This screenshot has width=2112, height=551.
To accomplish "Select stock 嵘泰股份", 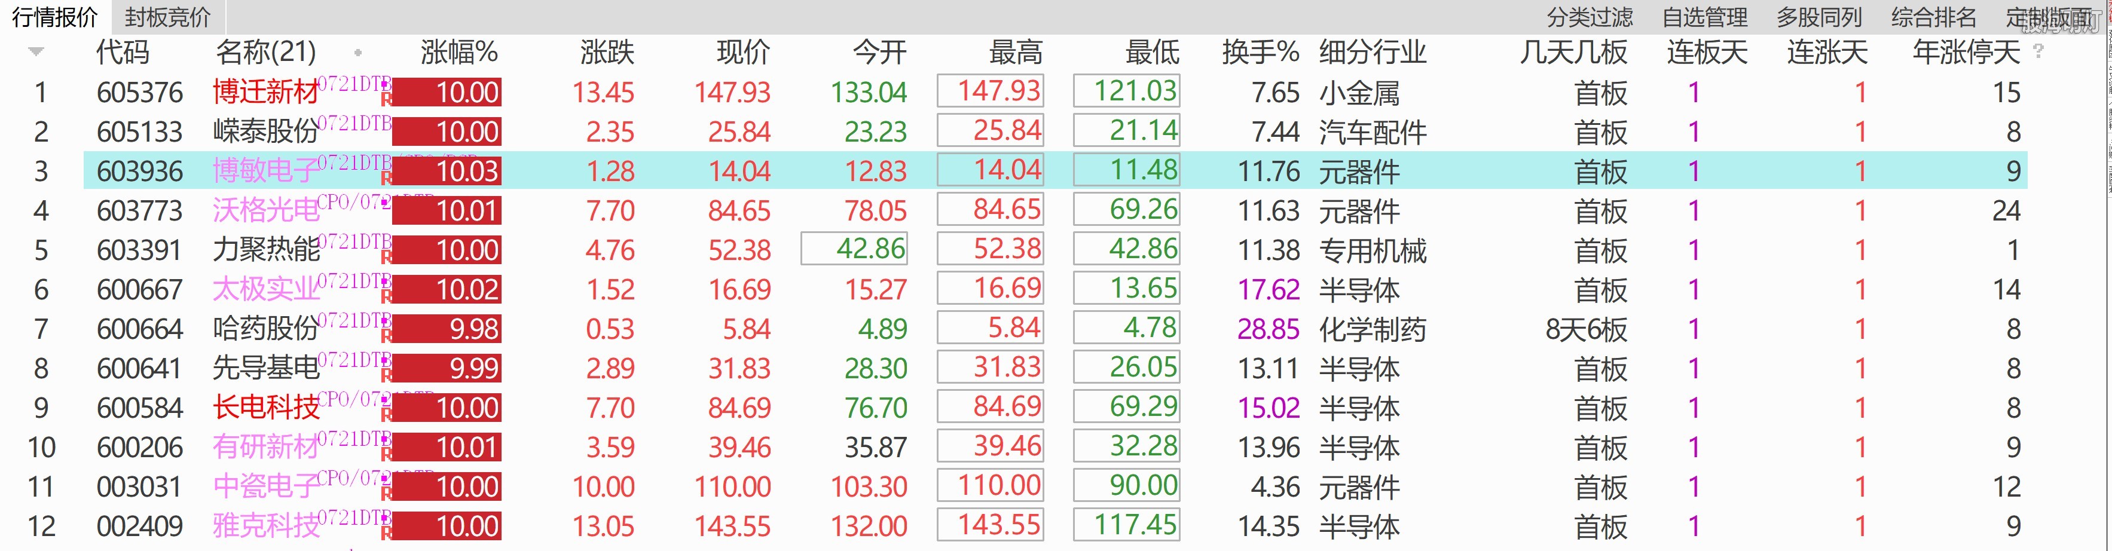I will click(x=265, y=131).
